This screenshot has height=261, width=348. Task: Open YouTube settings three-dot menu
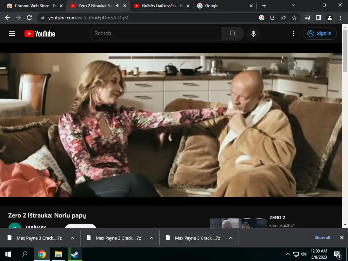pos(293,34)
